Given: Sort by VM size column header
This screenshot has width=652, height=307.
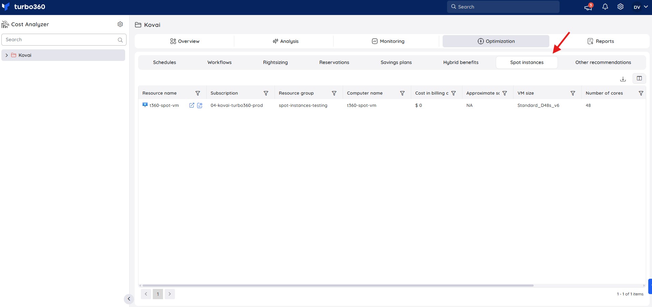Looking at the screenshot, I should coord(526,93).
